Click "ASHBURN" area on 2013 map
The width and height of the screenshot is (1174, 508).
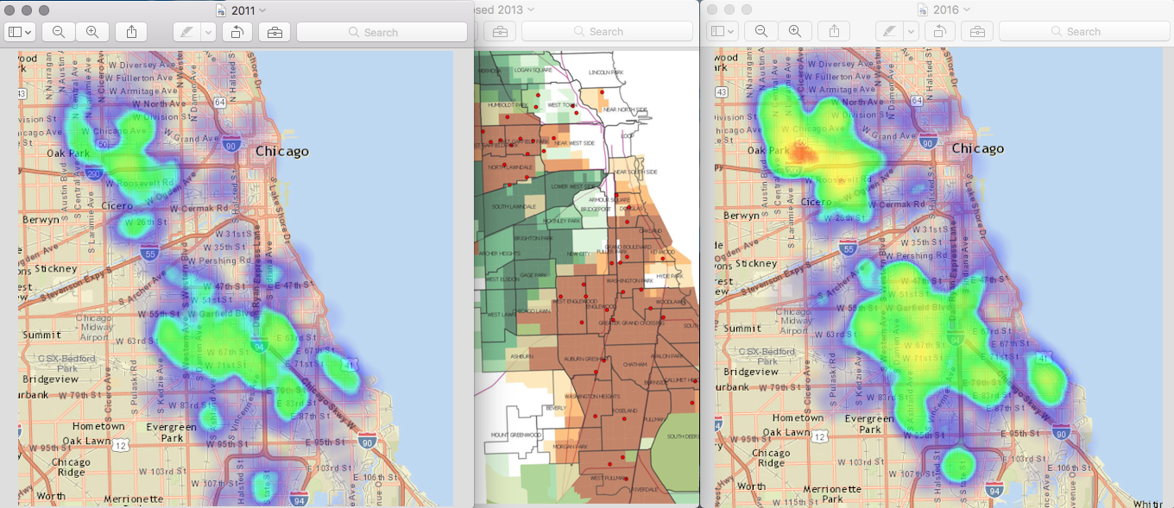[x=521, y=355]
